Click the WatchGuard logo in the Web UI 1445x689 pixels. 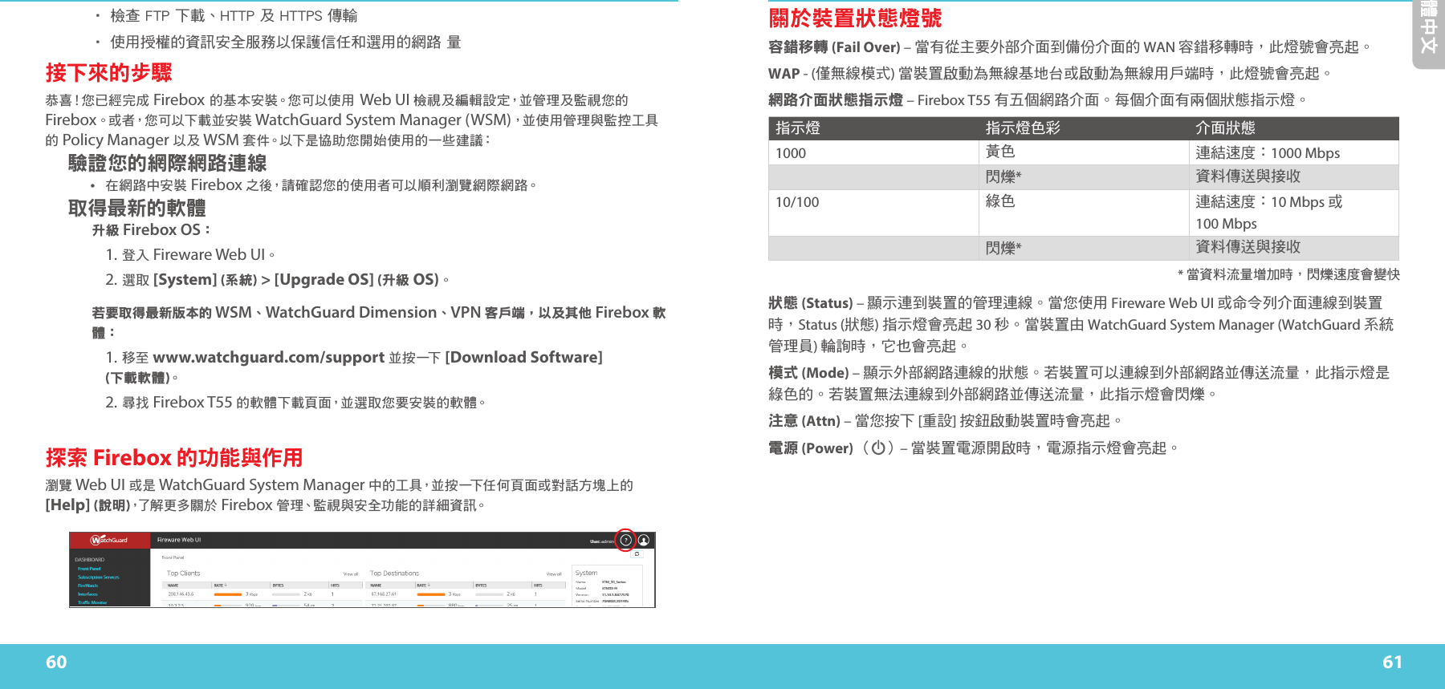109,540
